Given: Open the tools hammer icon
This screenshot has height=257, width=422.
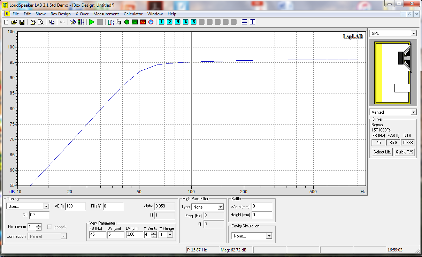Looking at the screenshot, I should tap(73, 22).
